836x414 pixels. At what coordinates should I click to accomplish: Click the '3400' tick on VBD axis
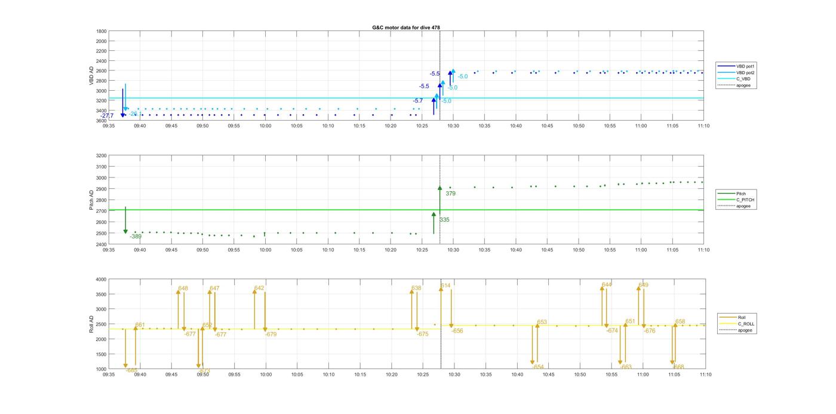(x=102, y=111)
